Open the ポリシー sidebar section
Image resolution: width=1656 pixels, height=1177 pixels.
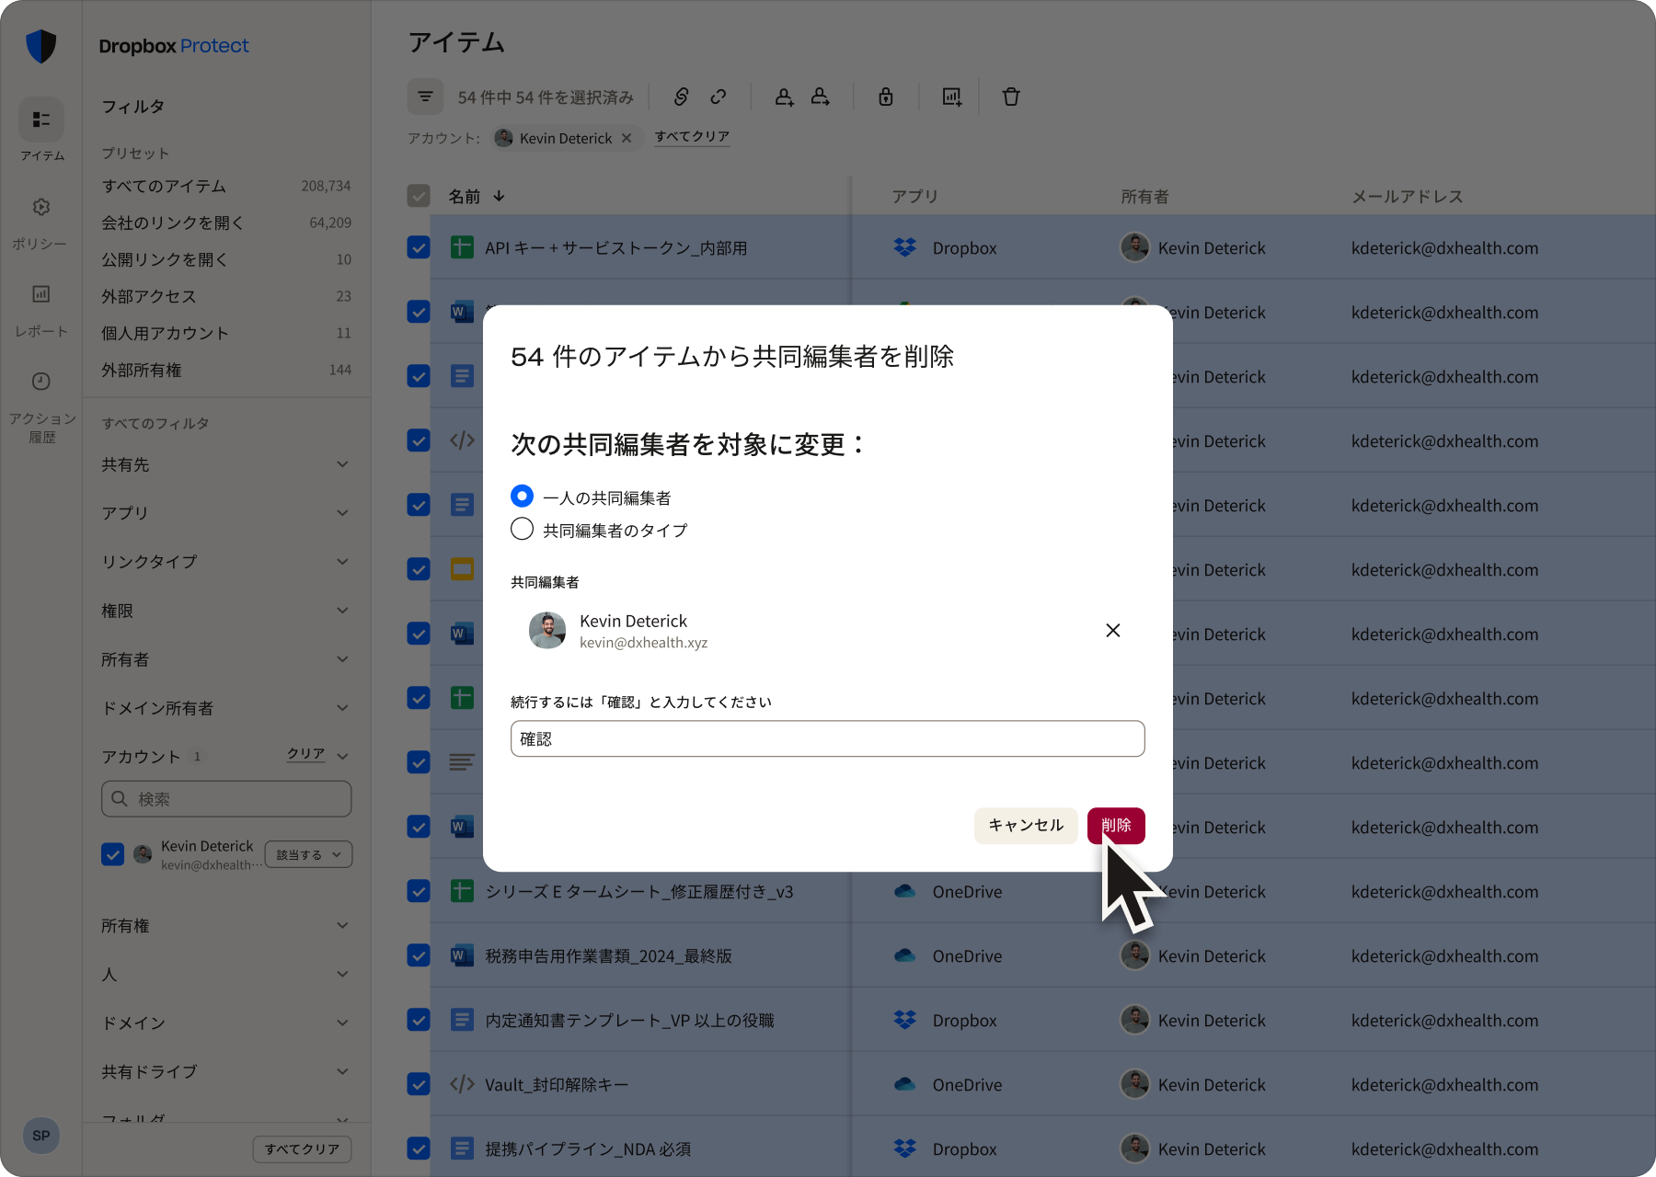coord(41,223)
